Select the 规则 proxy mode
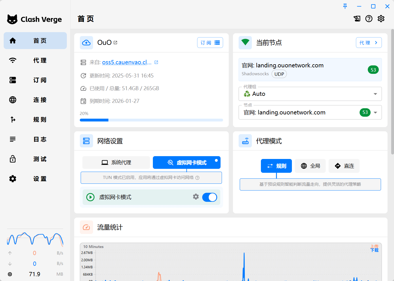 click(276, 166)
